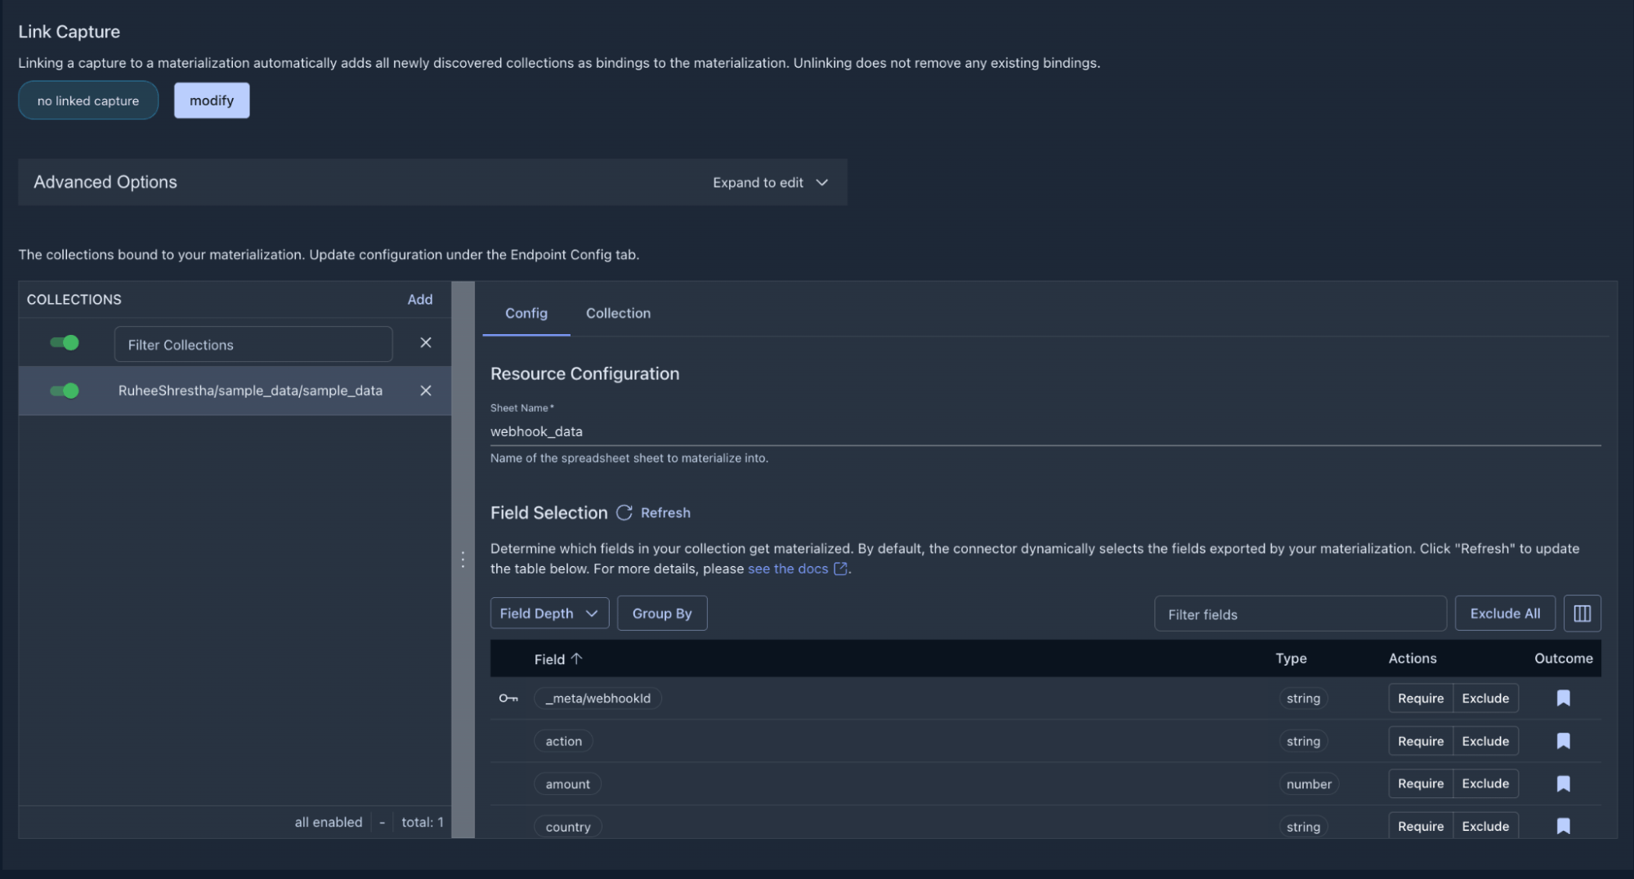The height and width of the screenshot is (879, 1634).
Task: Toggle all collections switch beside Filter Collections
Action: [x=65, y=343]
